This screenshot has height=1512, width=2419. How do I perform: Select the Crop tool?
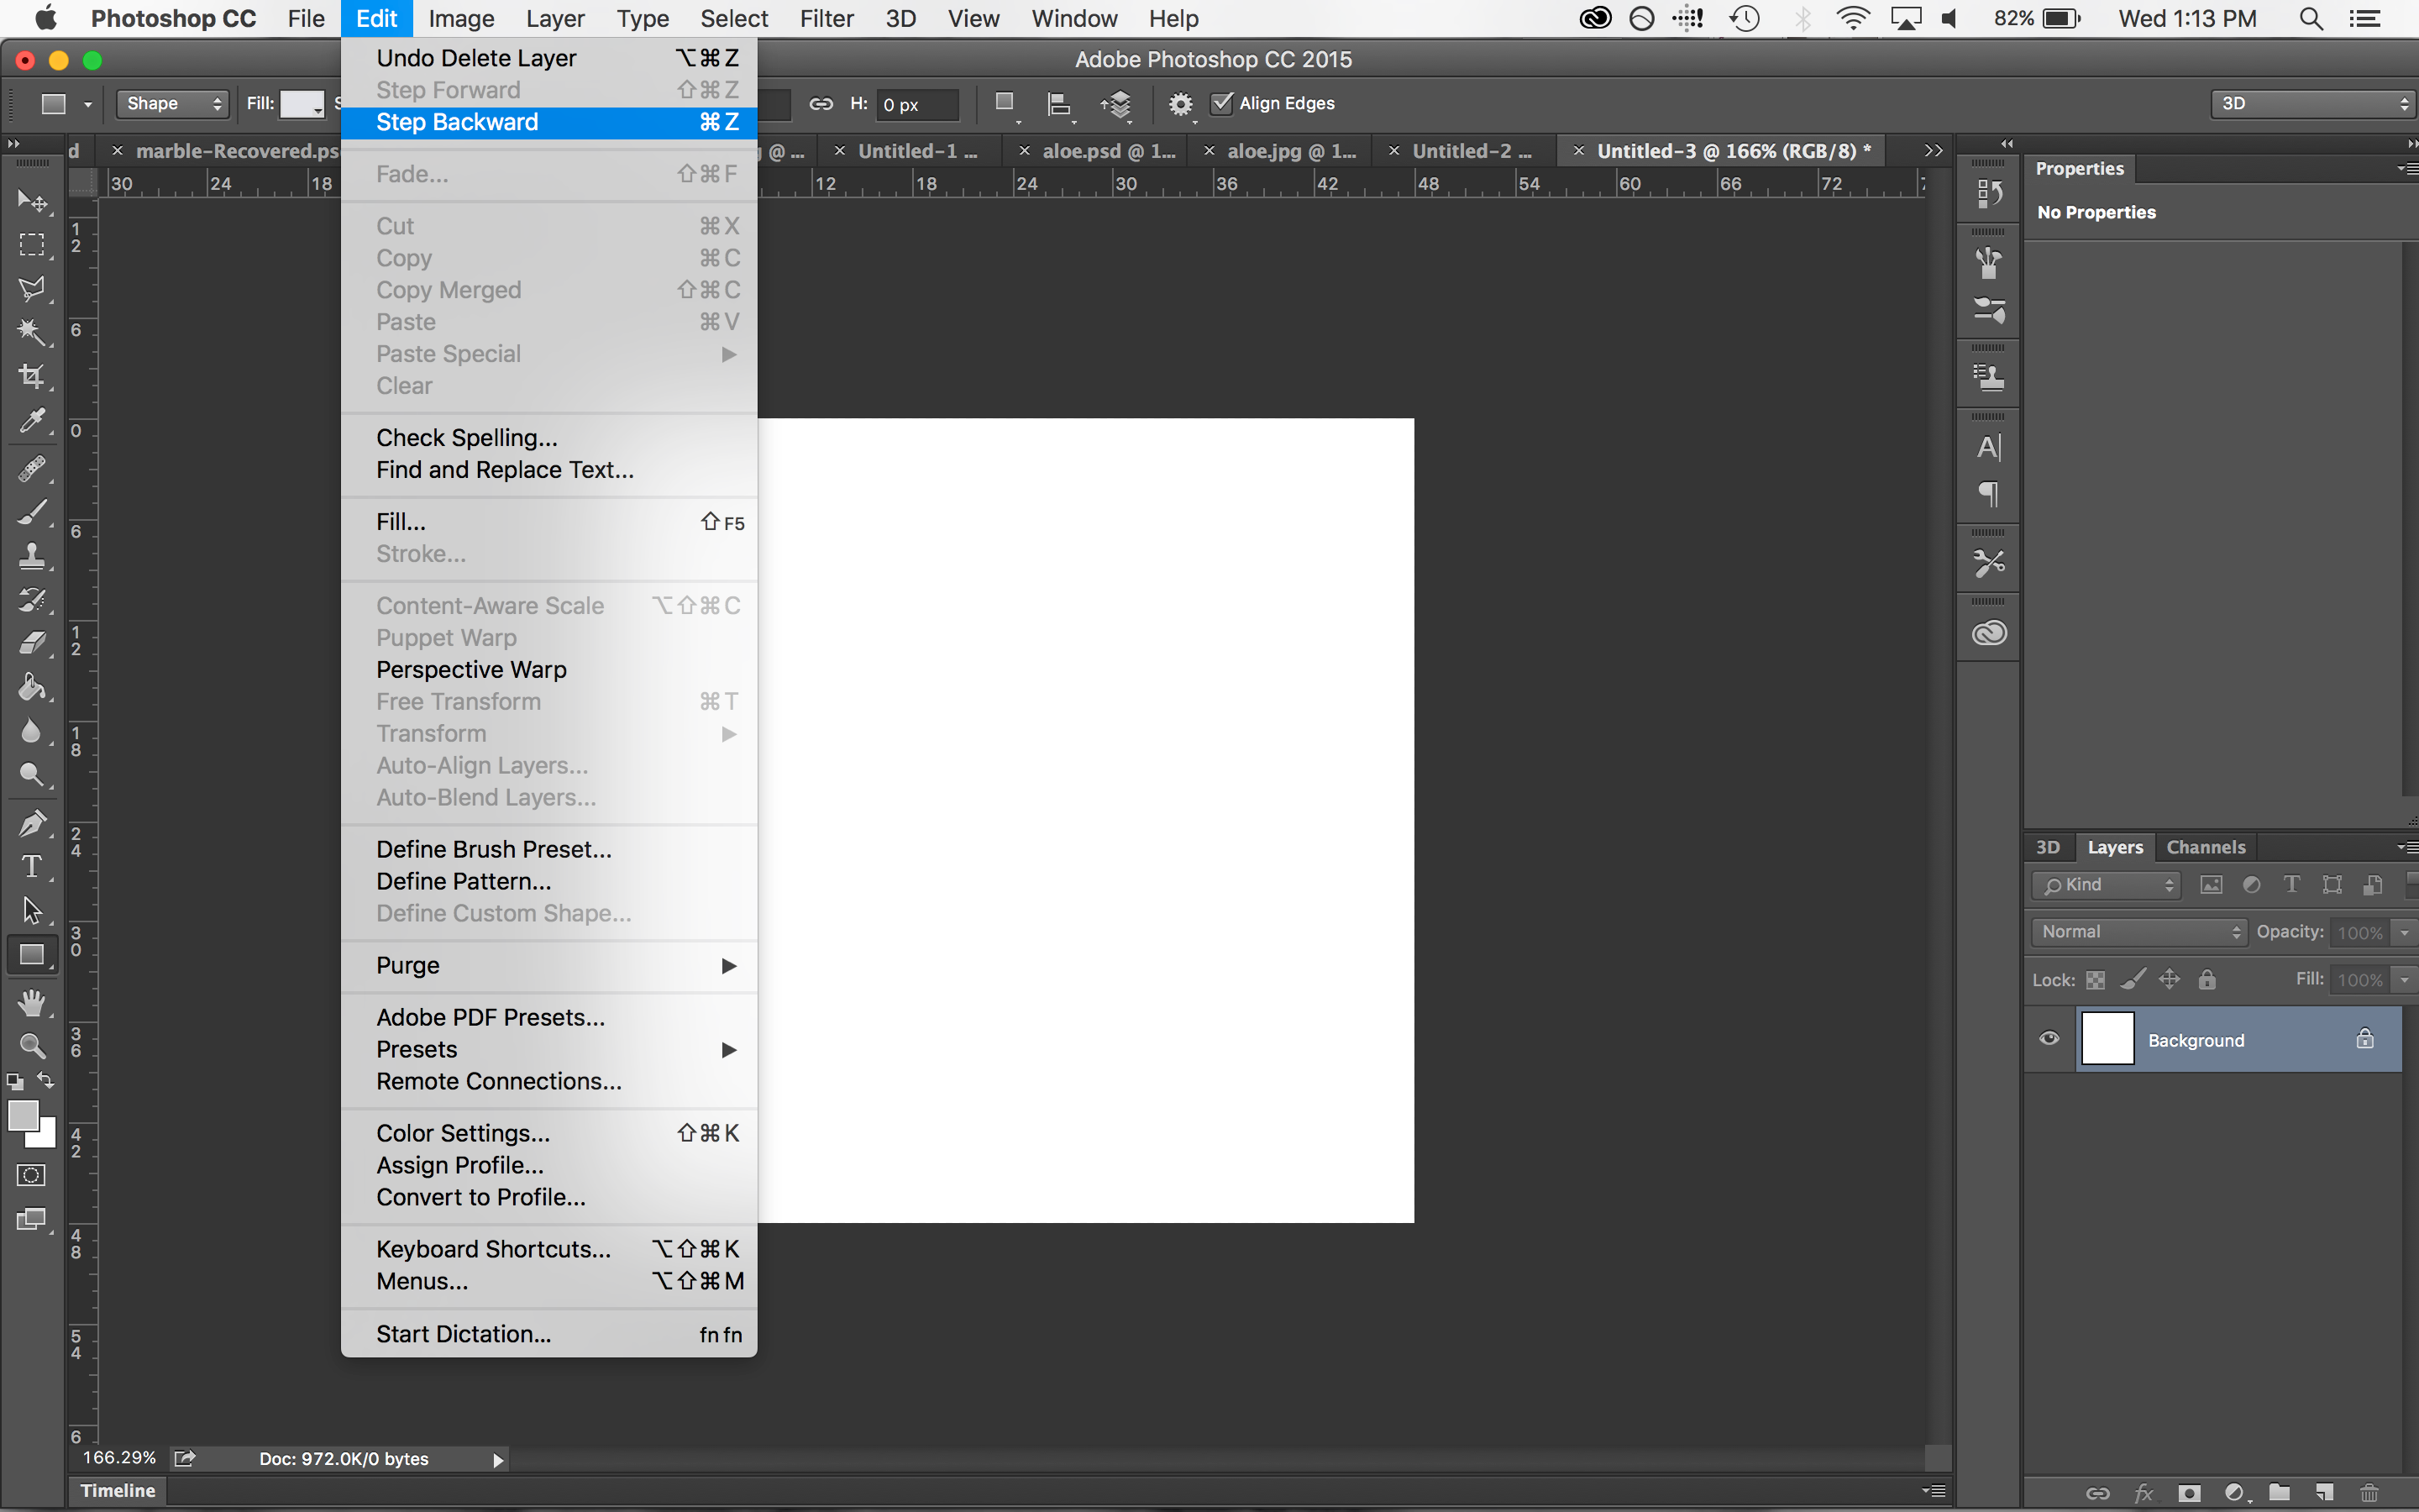click(x=32, y=377)
